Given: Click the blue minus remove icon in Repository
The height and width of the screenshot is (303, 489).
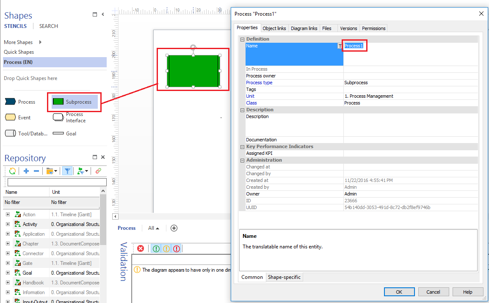Looking at the screenshot, I should tap(36, 171).
